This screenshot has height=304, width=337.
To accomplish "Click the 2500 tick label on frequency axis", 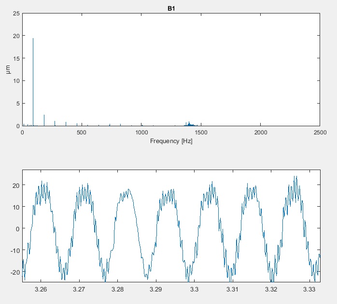I will click(320, 132).
